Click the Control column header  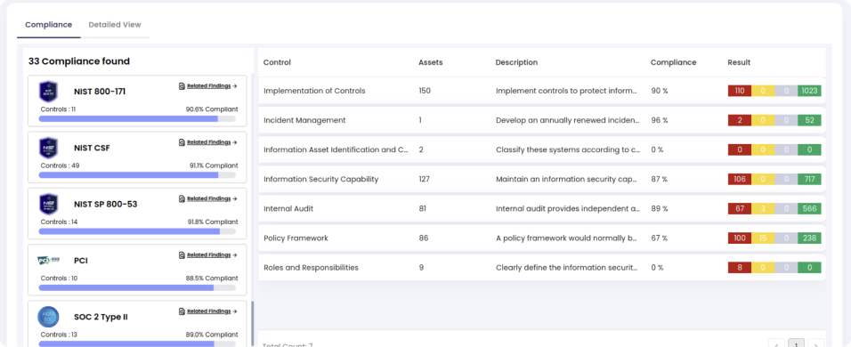tap(277, 62)
